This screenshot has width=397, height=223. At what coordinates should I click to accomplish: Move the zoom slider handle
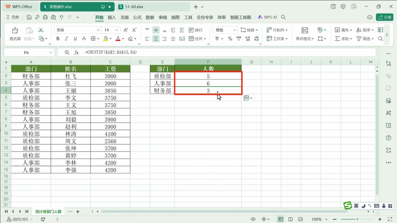point(357,219)
